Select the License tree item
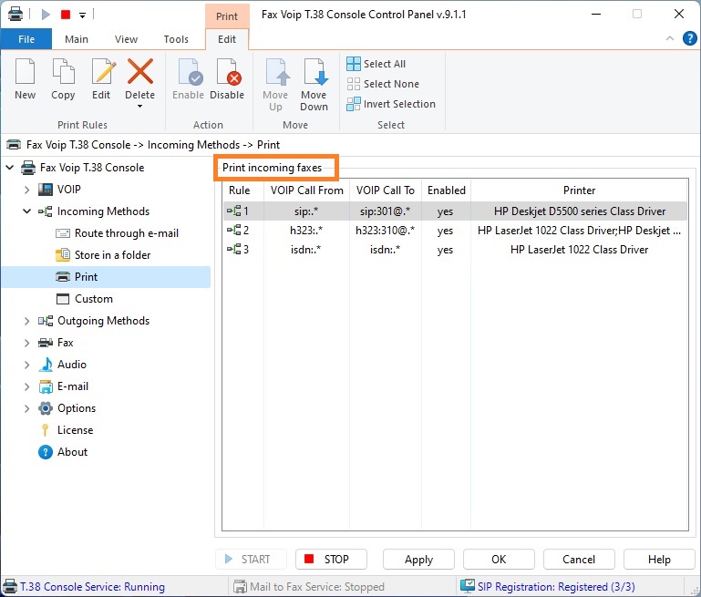This screenshot has width=701, height=597. 75,430
